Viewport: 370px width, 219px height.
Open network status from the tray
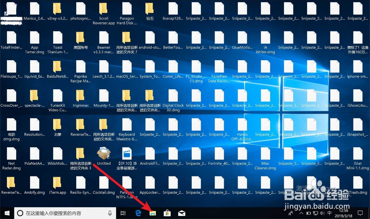[x=316, y=213]
